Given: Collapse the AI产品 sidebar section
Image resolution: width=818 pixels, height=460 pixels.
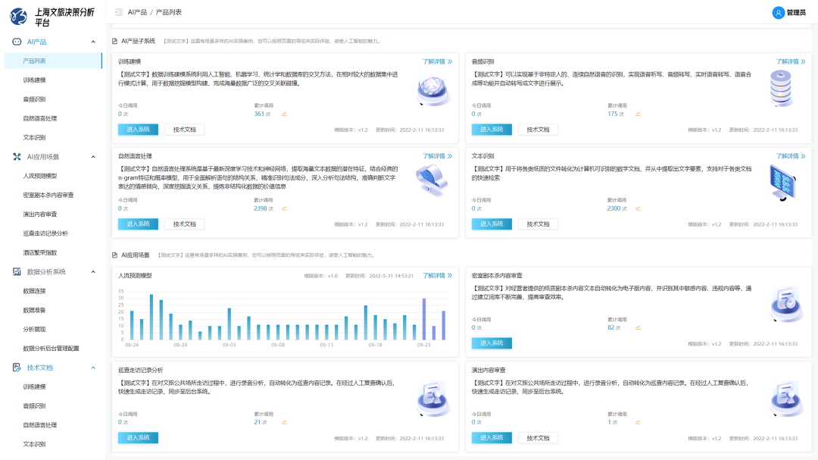Looking at the screenshot, I should coord(93,42).
